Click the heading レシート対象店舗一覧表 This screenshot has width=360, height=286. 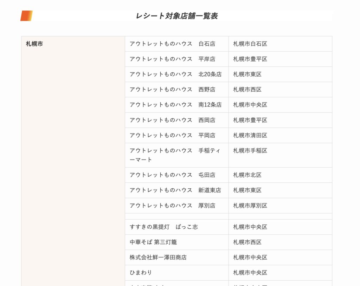point(176,16)
